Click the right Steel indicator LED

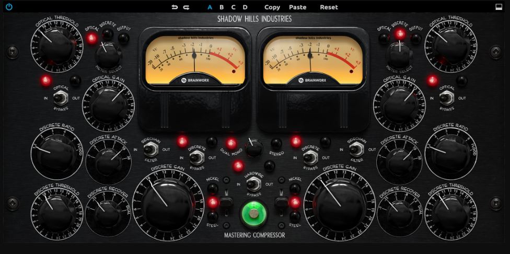pyautogui.click(x=295, y=216)
